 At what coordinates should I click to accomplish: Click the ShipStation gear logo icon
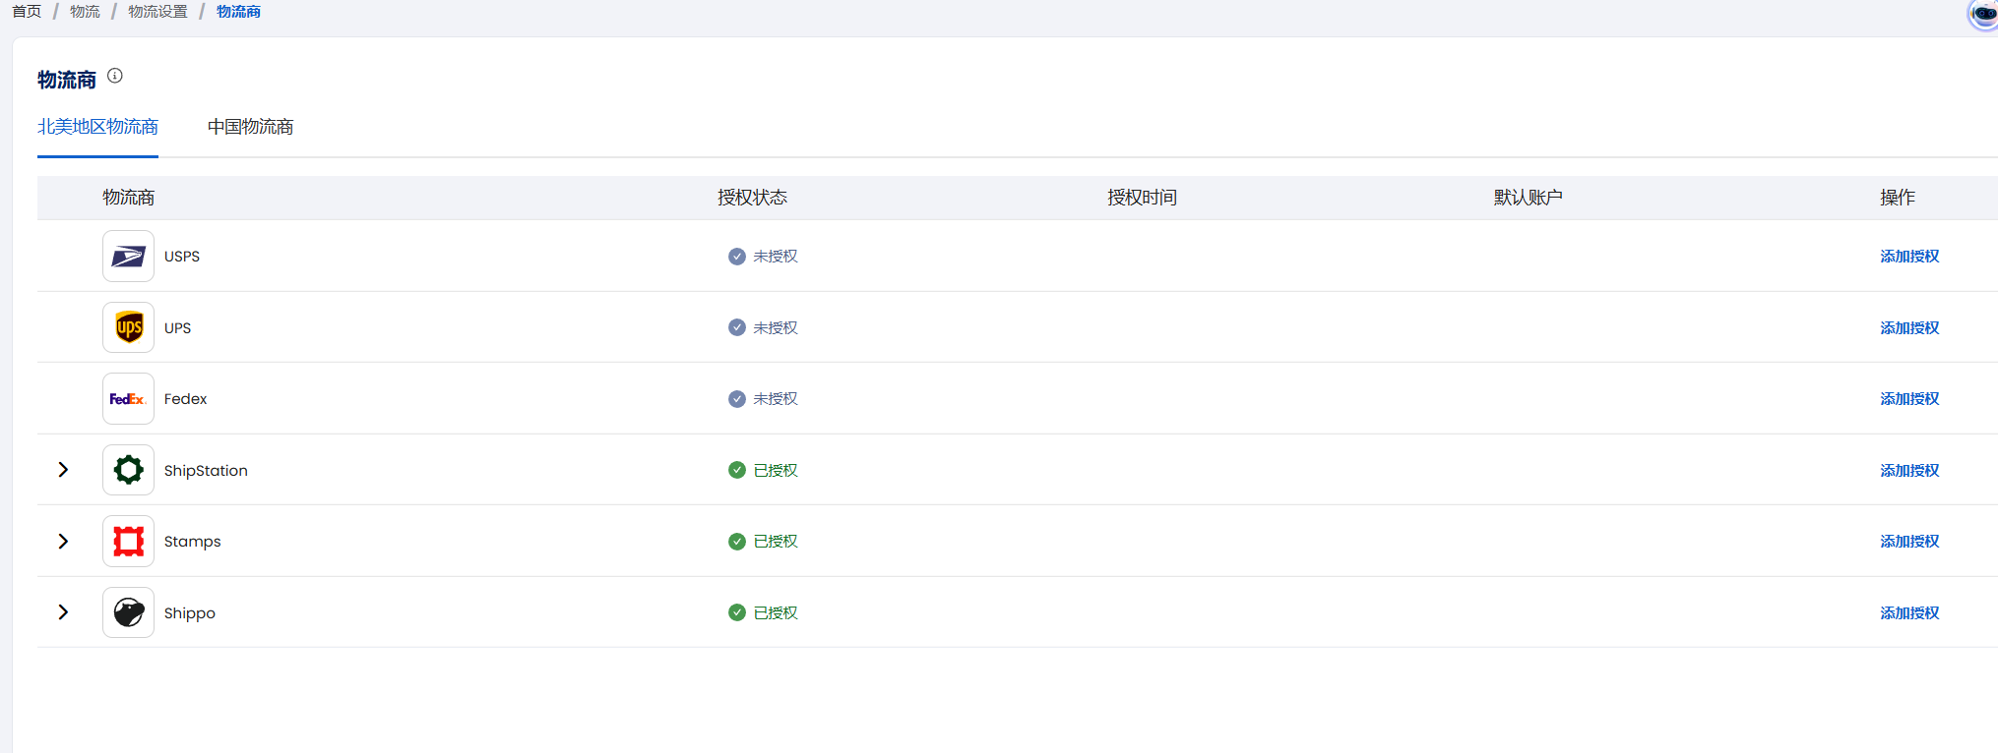[128, 470]
